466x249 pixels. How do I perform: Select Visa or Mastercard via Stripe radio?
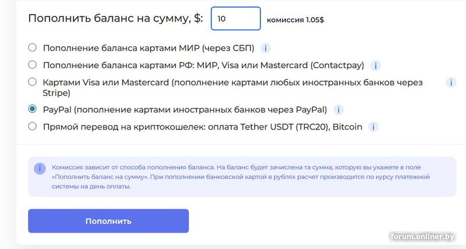pyautogui.click(x=33, y=82)
